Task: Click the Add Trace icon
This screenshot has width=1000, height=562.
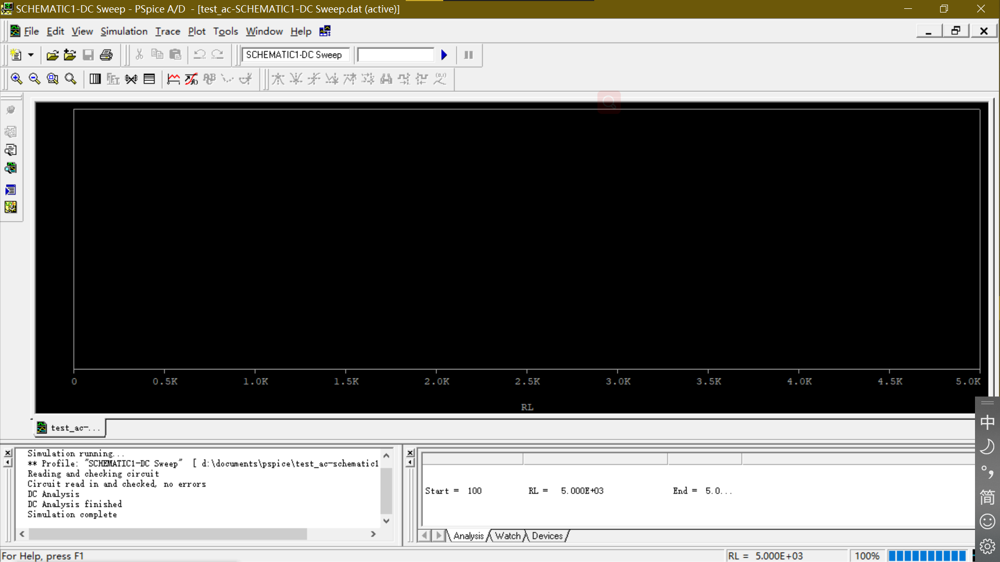Action: [x=173, y=79]
